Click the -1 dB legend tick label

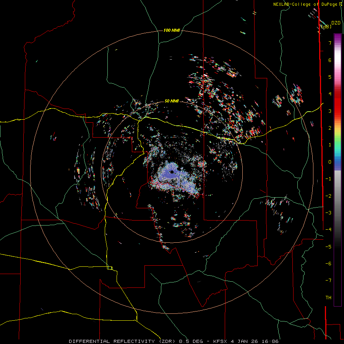point(328,179)
